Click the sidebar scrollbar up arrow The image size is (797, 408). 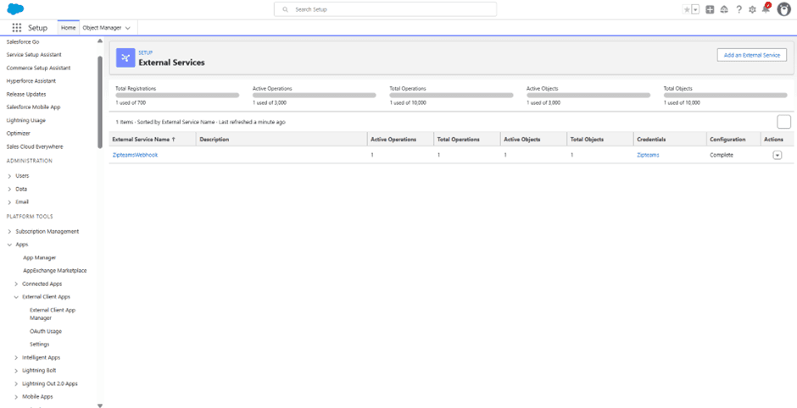click(x=100, y=41)
